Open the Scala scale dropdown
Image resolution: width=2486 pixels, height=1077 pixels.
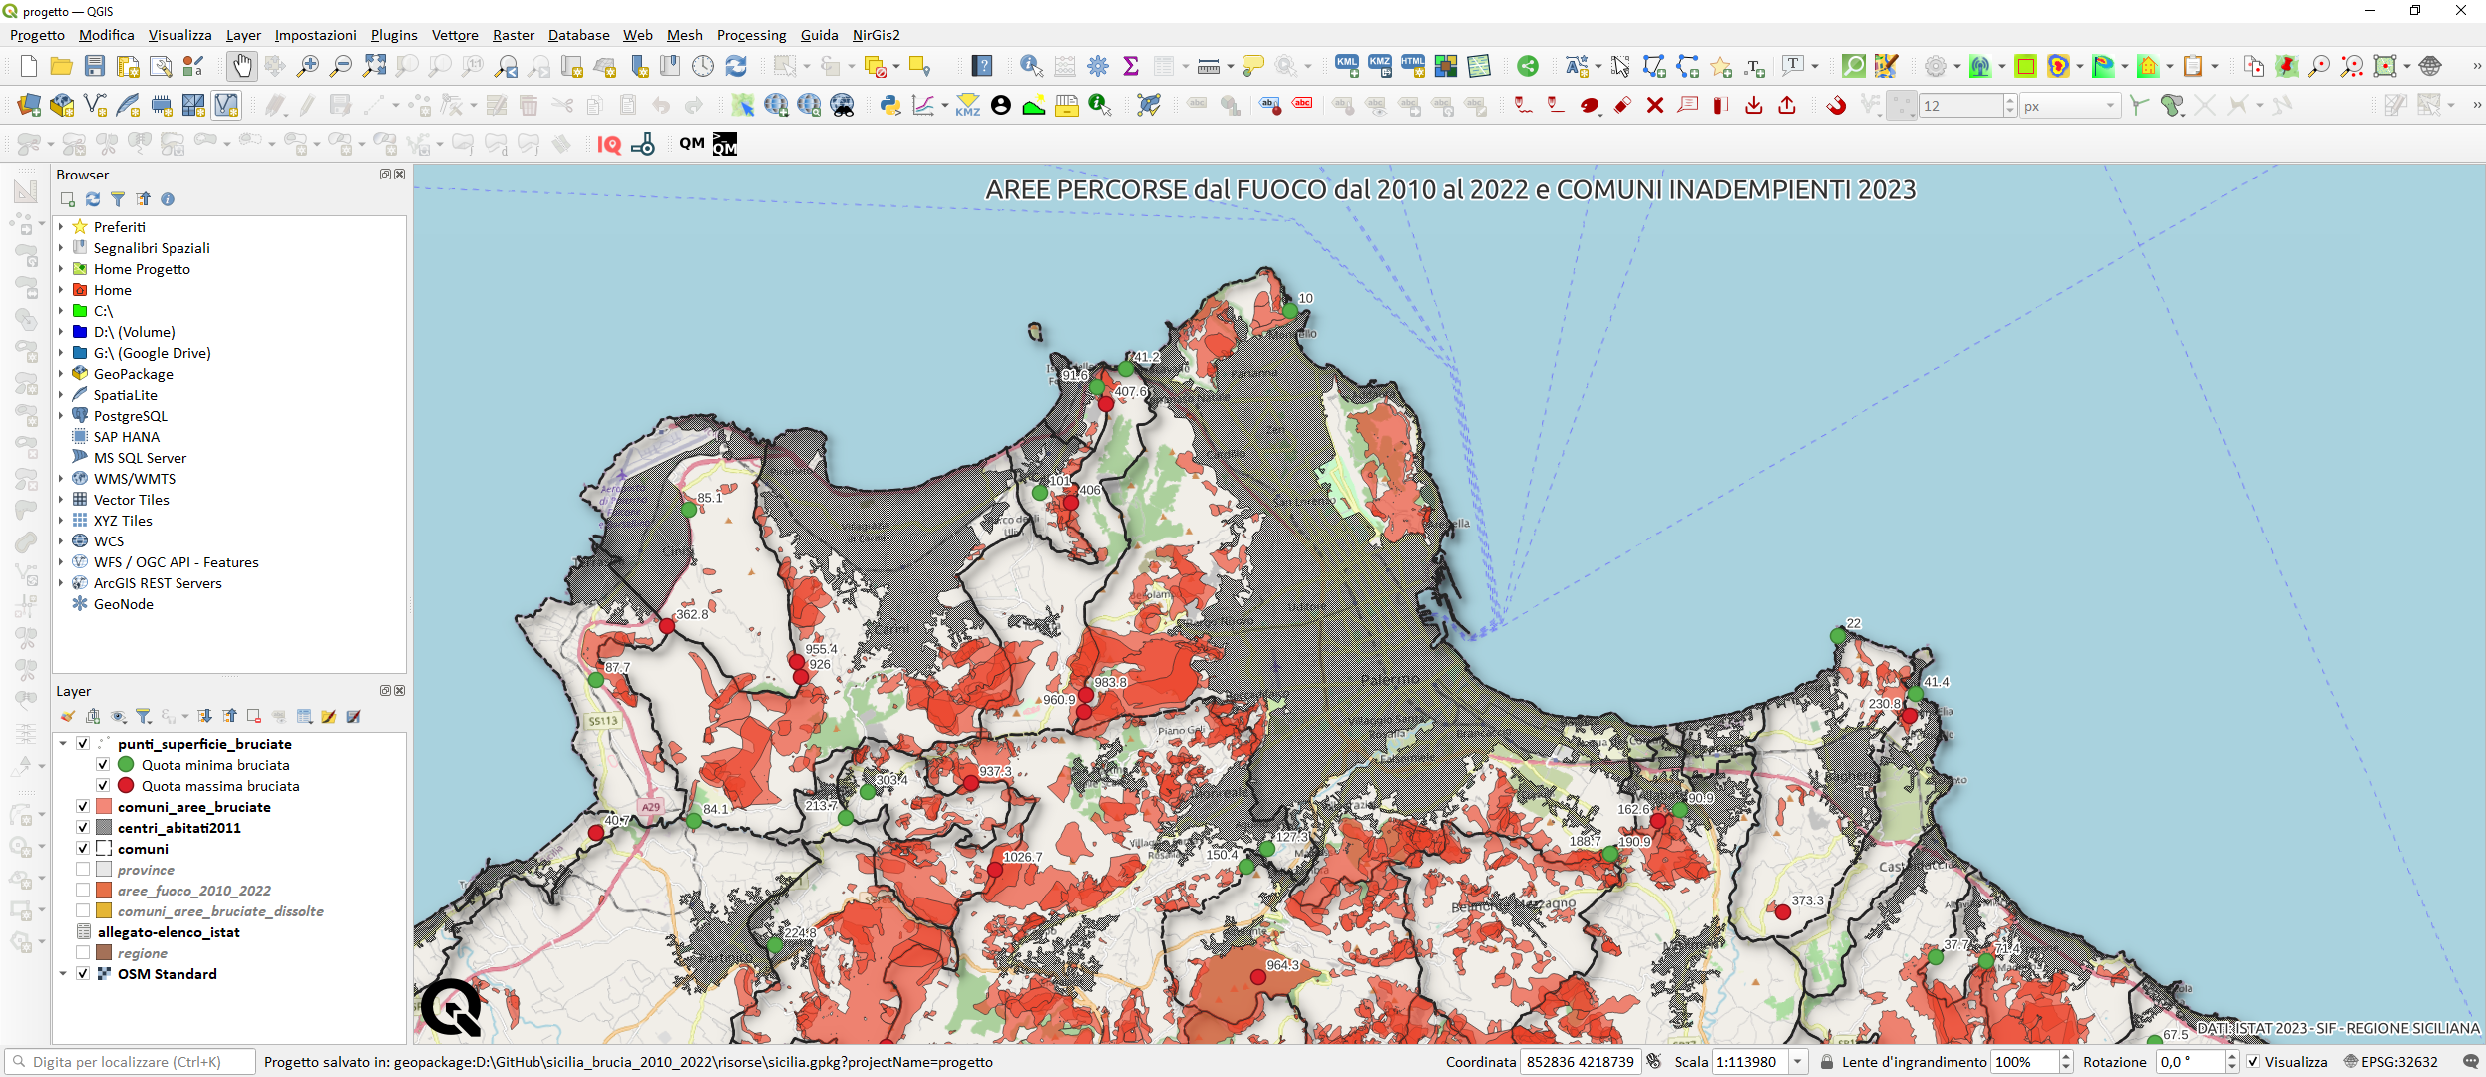[x=1797, y=1062]
